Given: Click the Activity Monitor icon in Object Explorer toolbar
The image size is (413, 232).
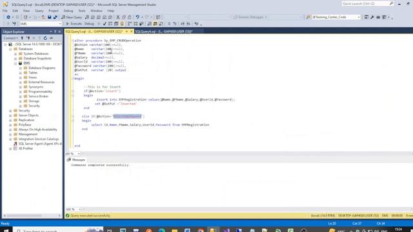Looking at the screenshot, I should coord(52,38).
